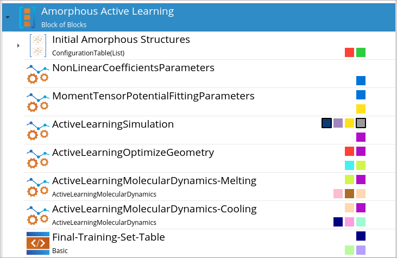Click the brown swatch in the Melting row
397x258 pixels.
[349, 194]
